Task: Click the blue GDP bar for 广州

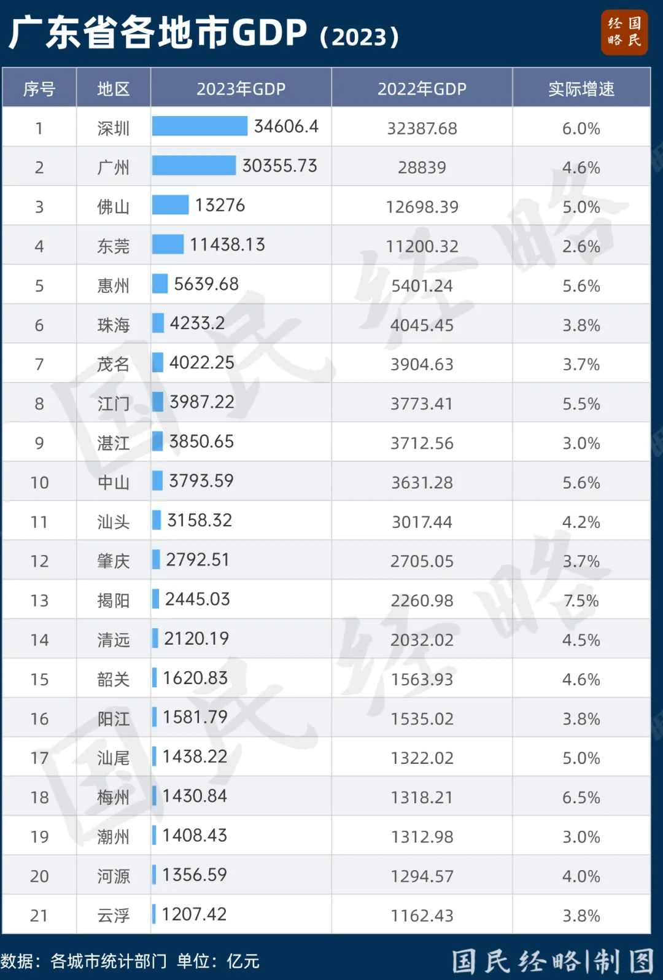Action: [x=194, y=166]
